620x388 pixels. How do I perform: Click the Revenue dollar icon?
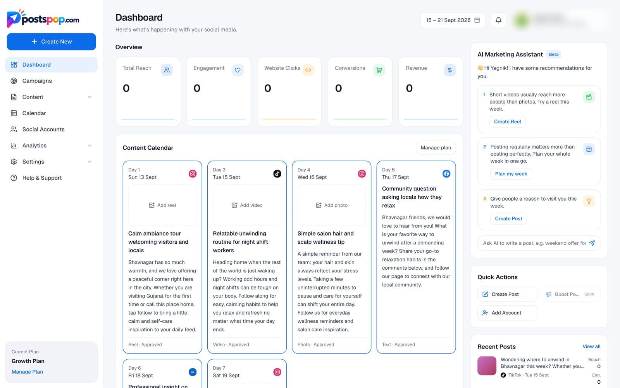(450, 70)
